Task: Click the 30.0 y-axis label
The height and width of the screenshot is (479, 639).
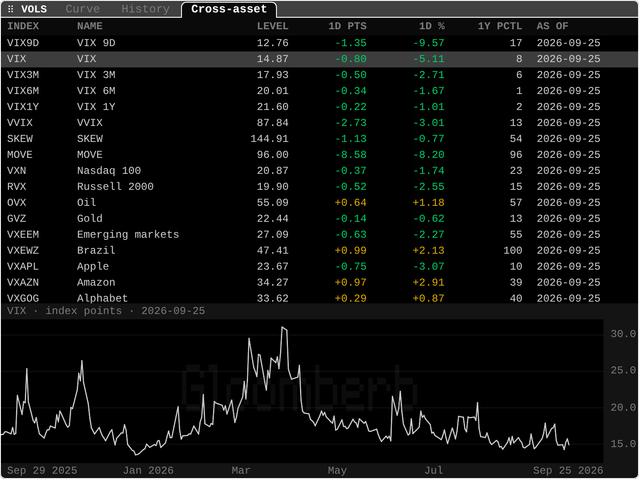Action: pyautogui.click(x=623, y=334)
